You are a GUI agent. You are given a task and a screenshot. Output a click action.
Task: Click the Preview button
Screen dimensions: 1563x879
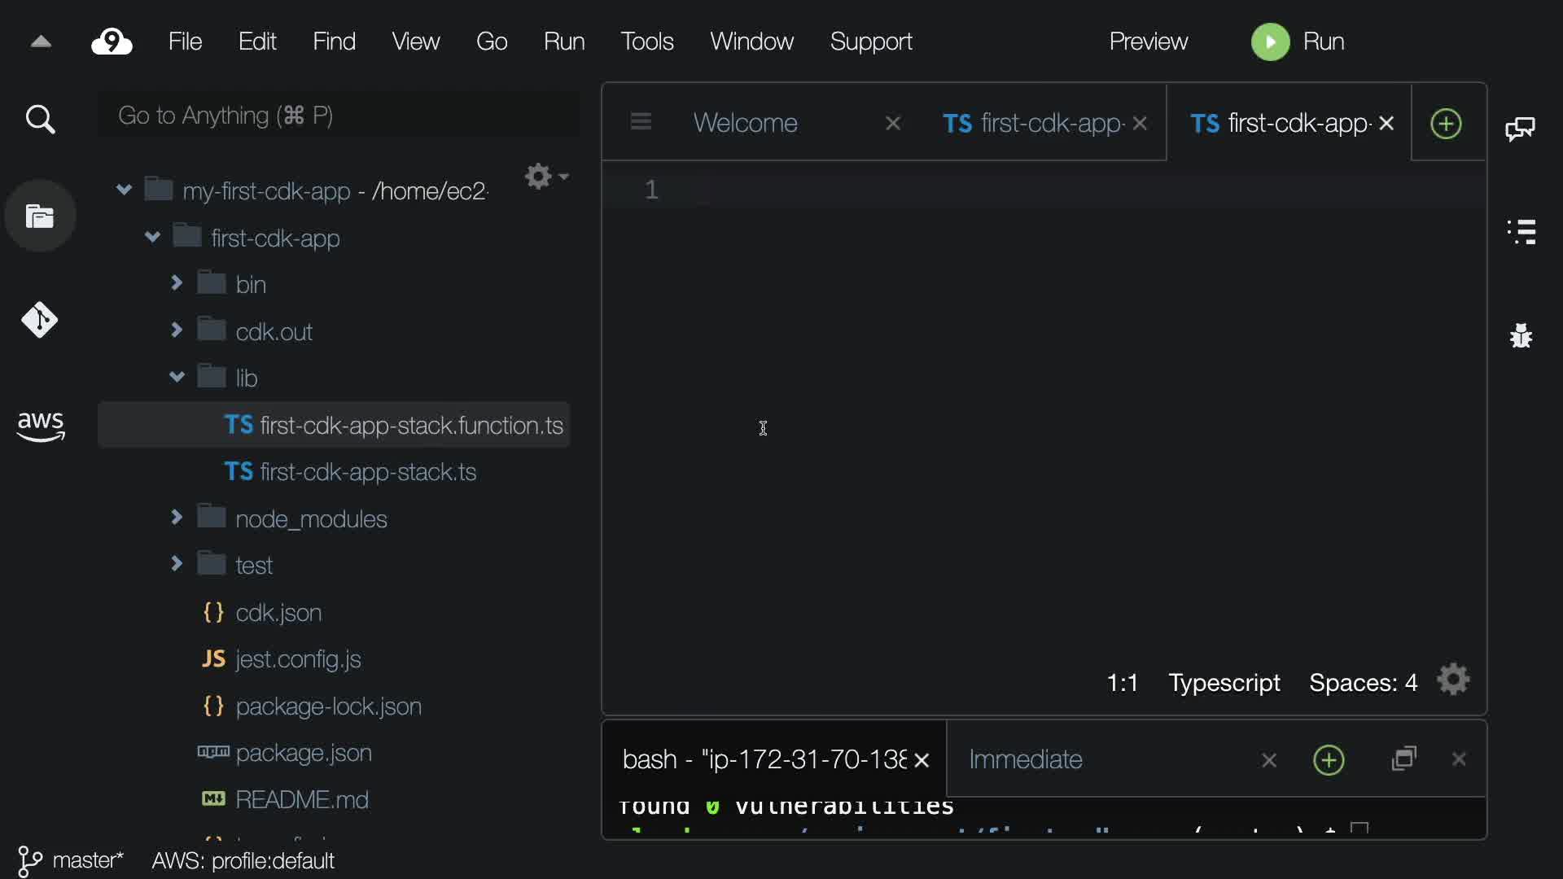point(1148,42)
